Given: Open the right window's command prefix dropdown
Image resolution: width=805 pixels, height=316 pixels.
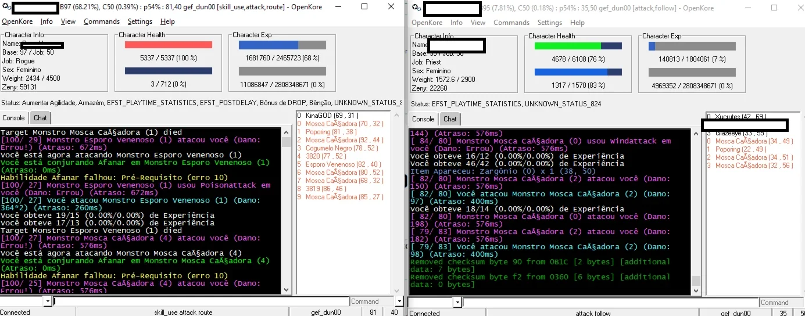Looking at the screenshot, I should pyautogui.click(x=457, y=303).
